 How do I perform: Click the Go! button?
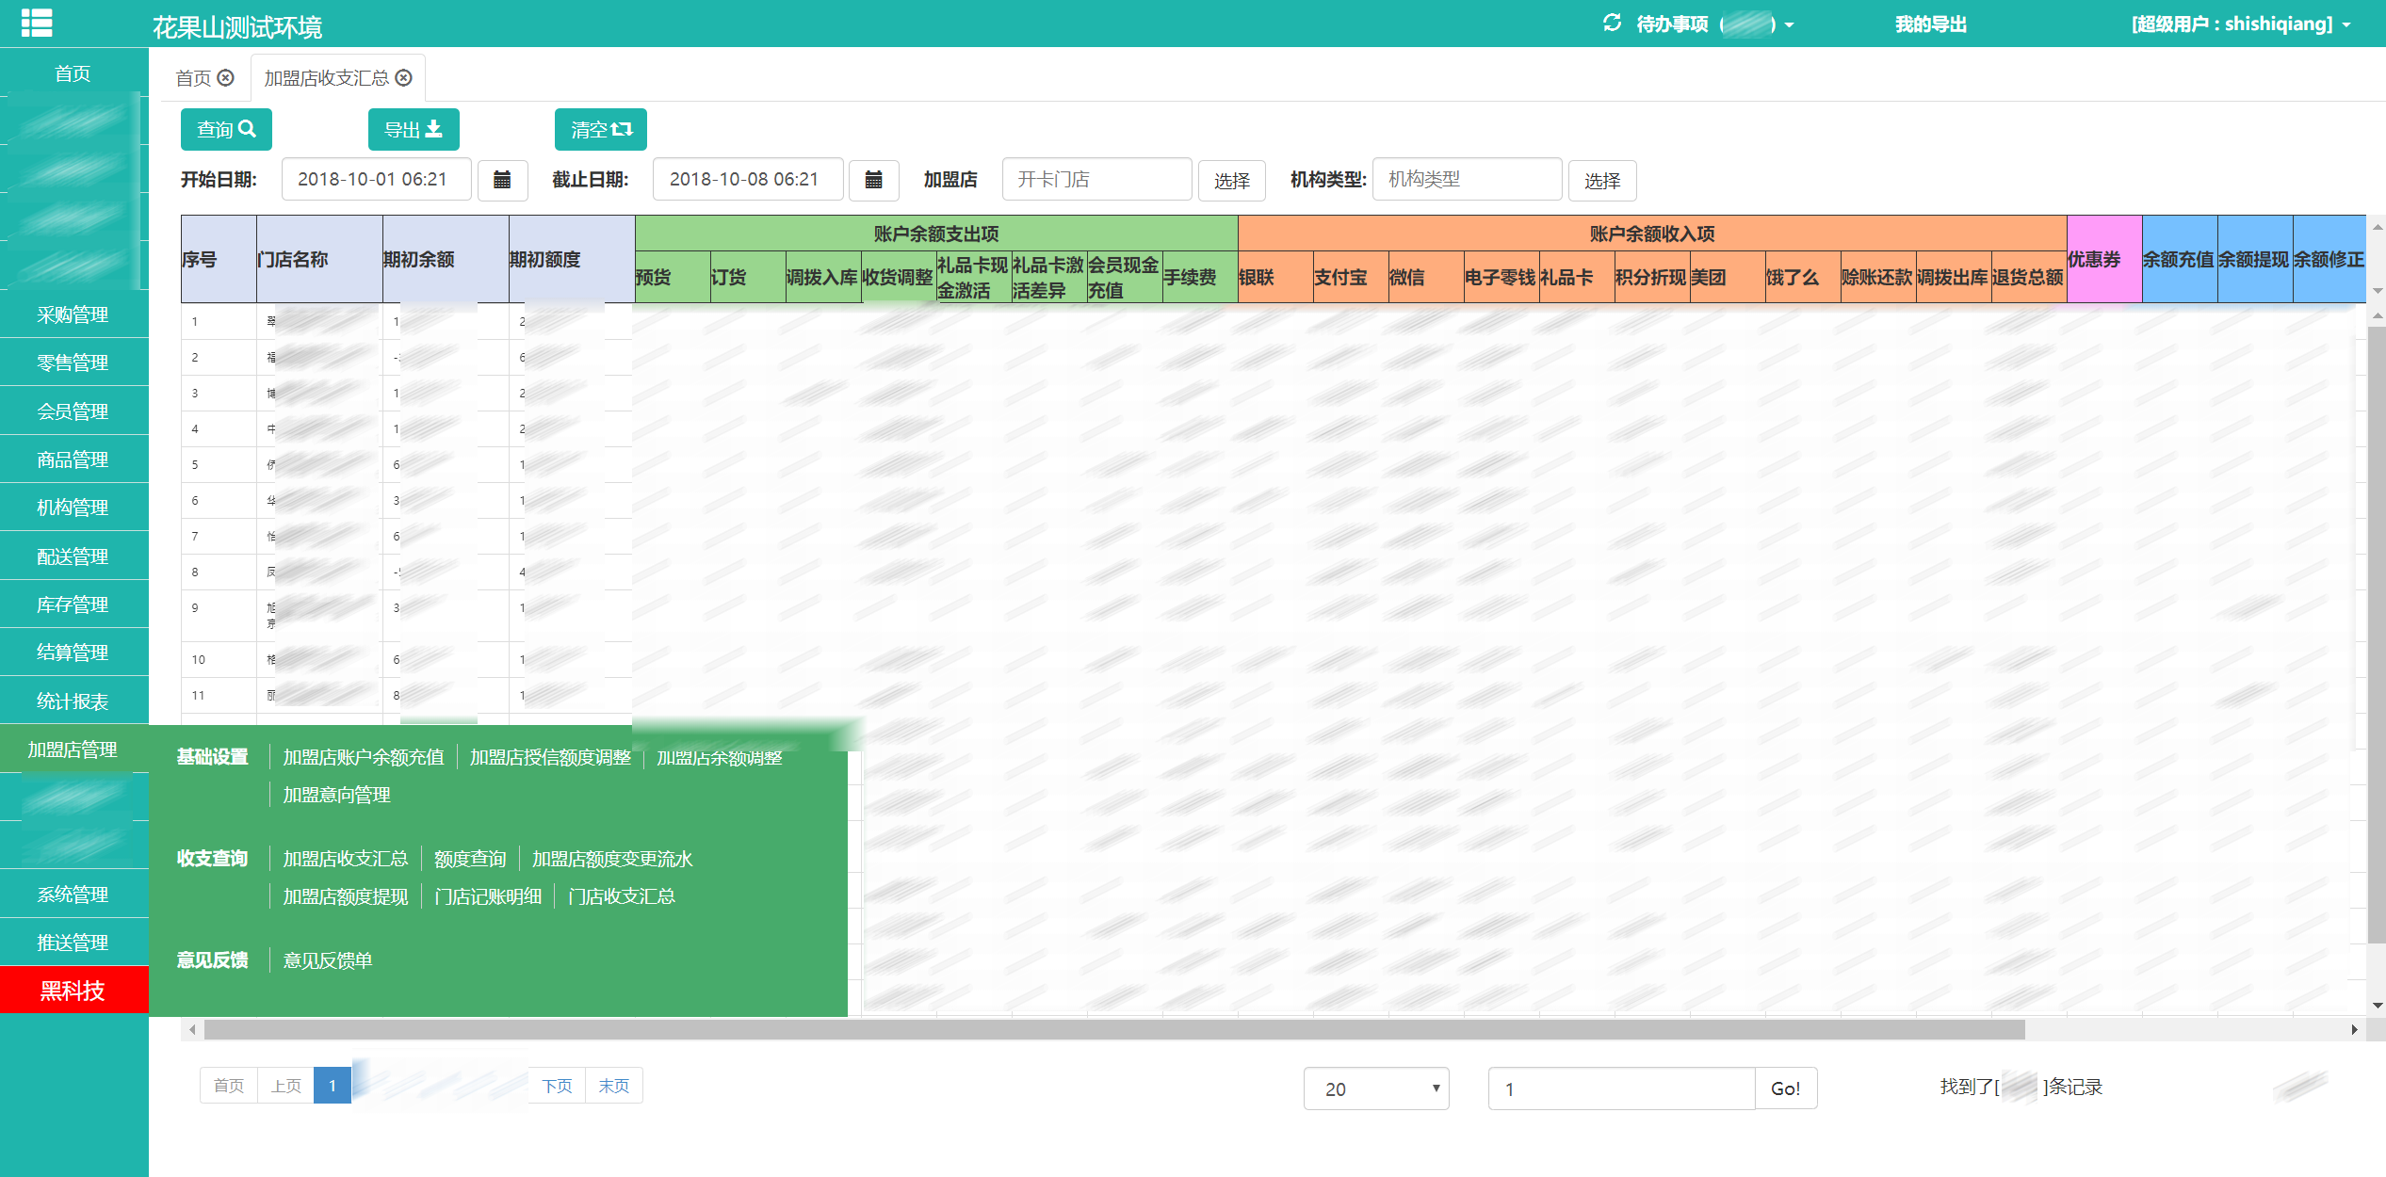pyautogui.click(x=1785, y=1088)
